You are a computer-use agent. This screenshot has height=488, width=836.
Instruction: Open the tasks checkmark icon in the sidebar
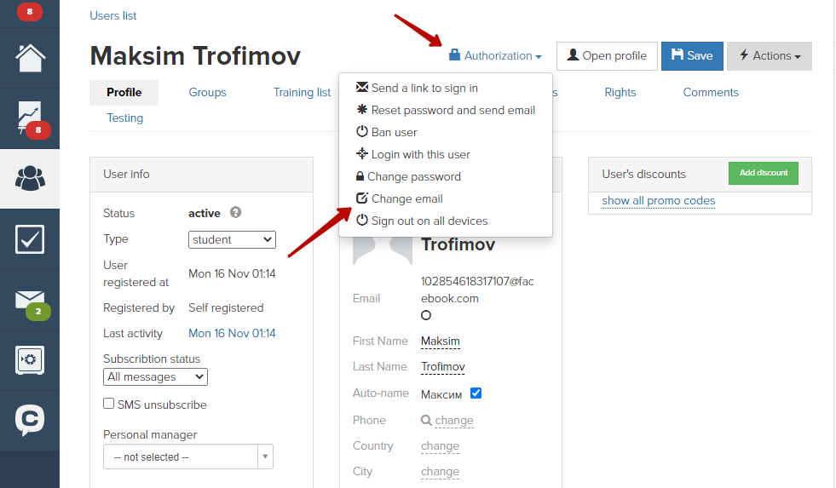pyautogui.click(x=30, y=239)
